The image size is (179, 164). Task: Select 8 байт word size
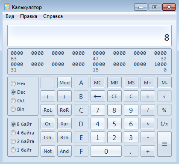pyautogui.click(x=21, y=124)
